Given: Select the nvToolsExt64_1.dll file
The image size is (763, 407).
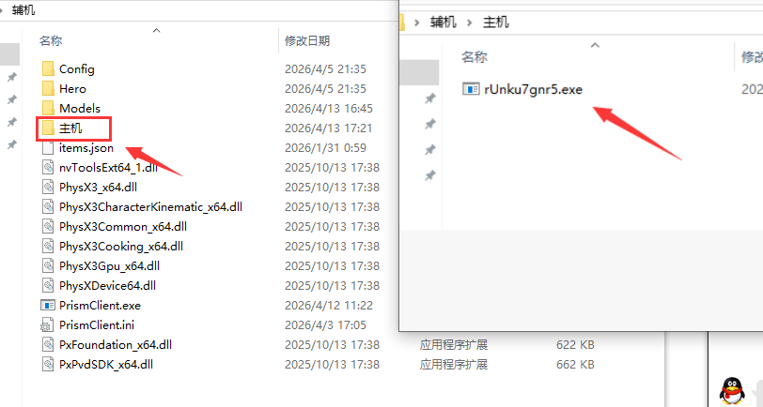Looking at the screenshot, I should pos(108,168).
